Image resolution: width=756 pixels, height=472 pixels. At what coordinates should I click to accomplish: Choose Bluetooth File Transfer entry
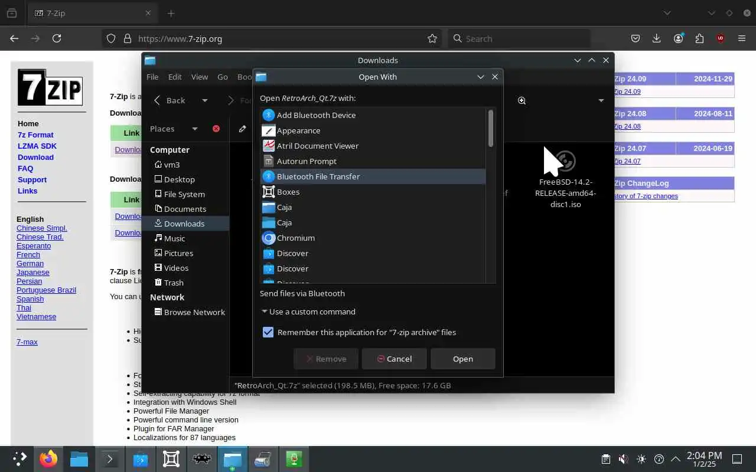coord(373,176)
